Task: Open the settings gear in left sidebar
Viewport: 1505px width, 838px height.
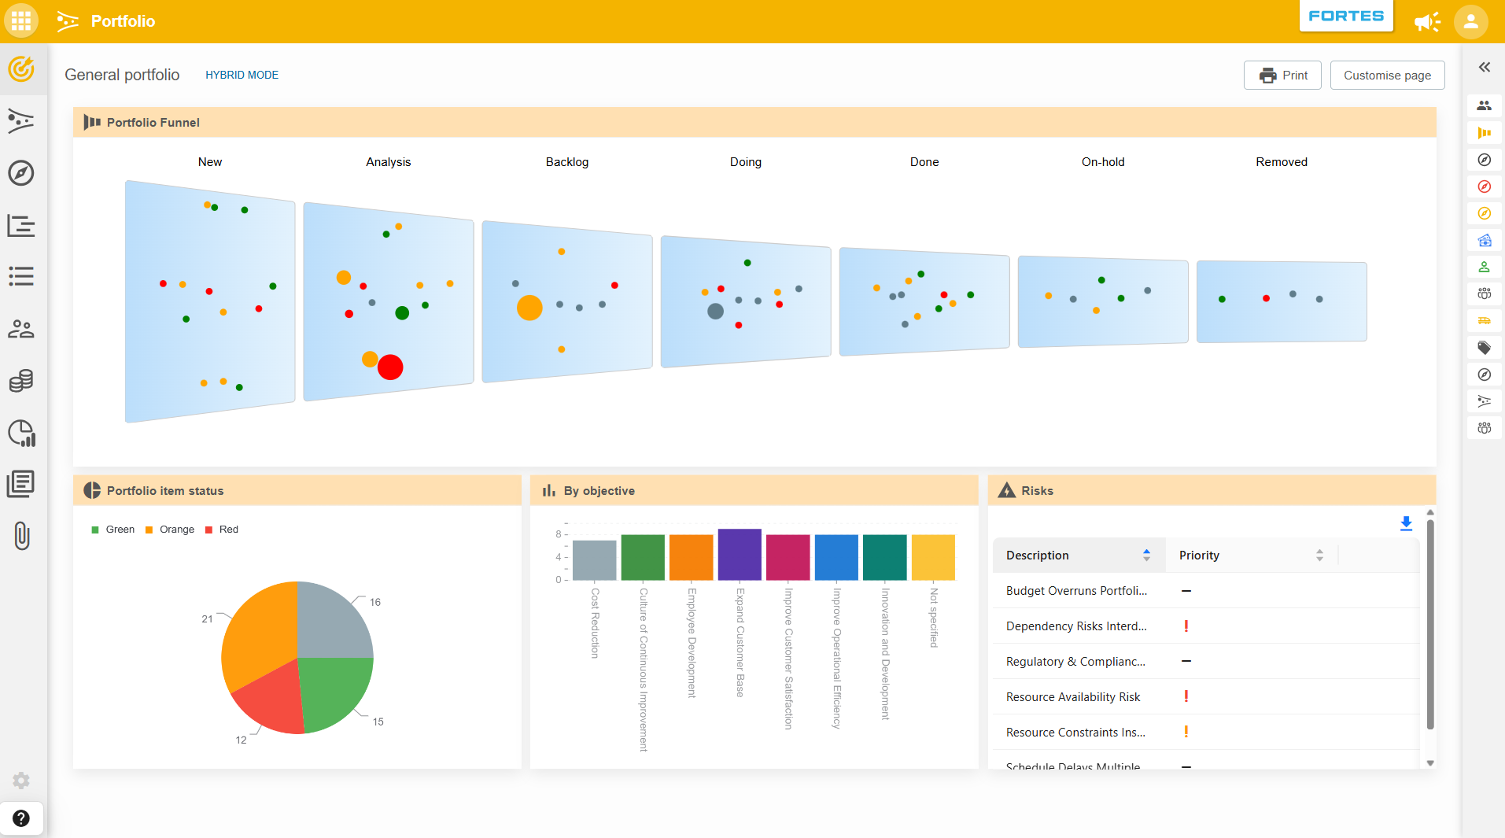Action: coord(21,781)
